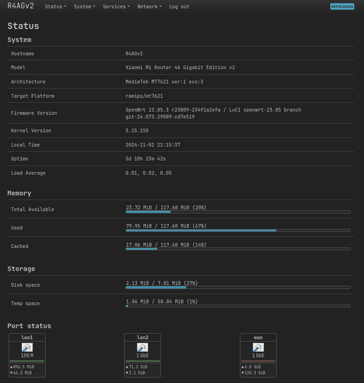Screen dimensions: 364x383
Task: Click the lan2 ethernet port icon
Action: click(143, 347)
